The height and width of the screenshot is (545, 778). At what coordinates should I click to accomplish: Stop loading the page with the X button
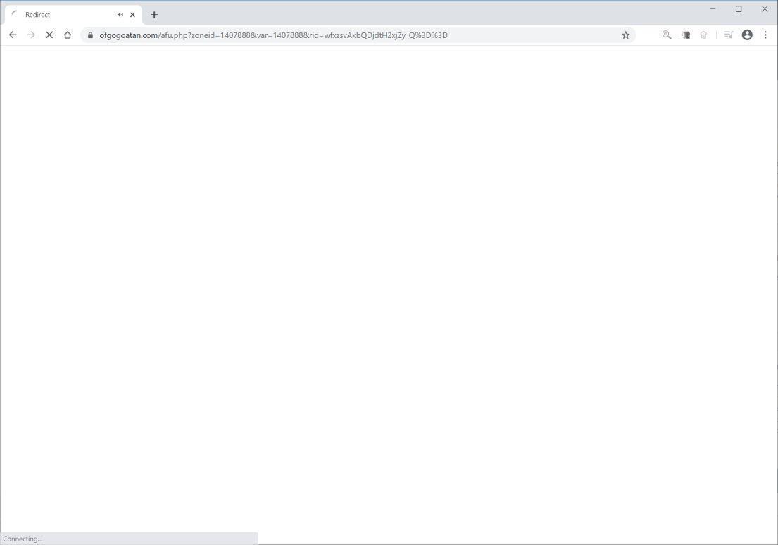coord(49,35)
